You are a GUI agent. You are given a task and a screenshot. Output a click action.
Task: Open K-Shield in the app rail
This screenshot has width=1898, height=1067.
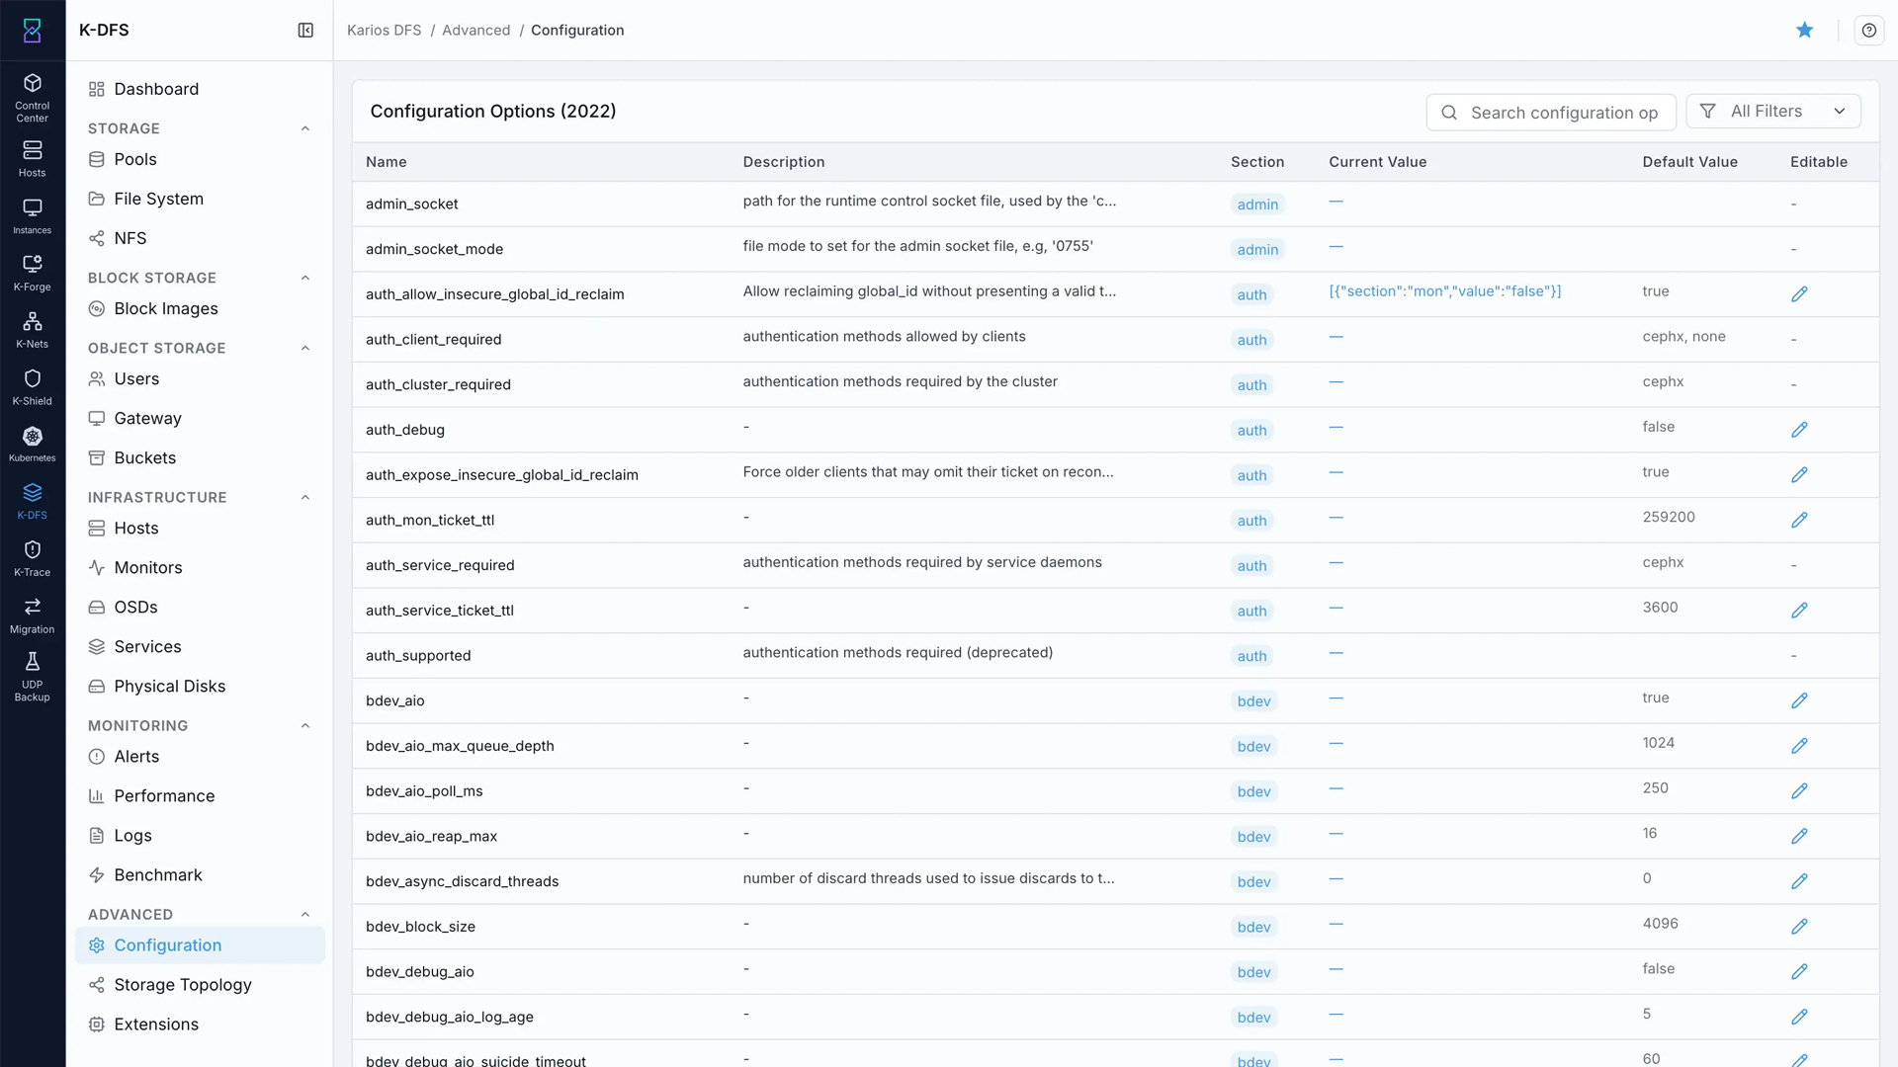coord(32,387)
